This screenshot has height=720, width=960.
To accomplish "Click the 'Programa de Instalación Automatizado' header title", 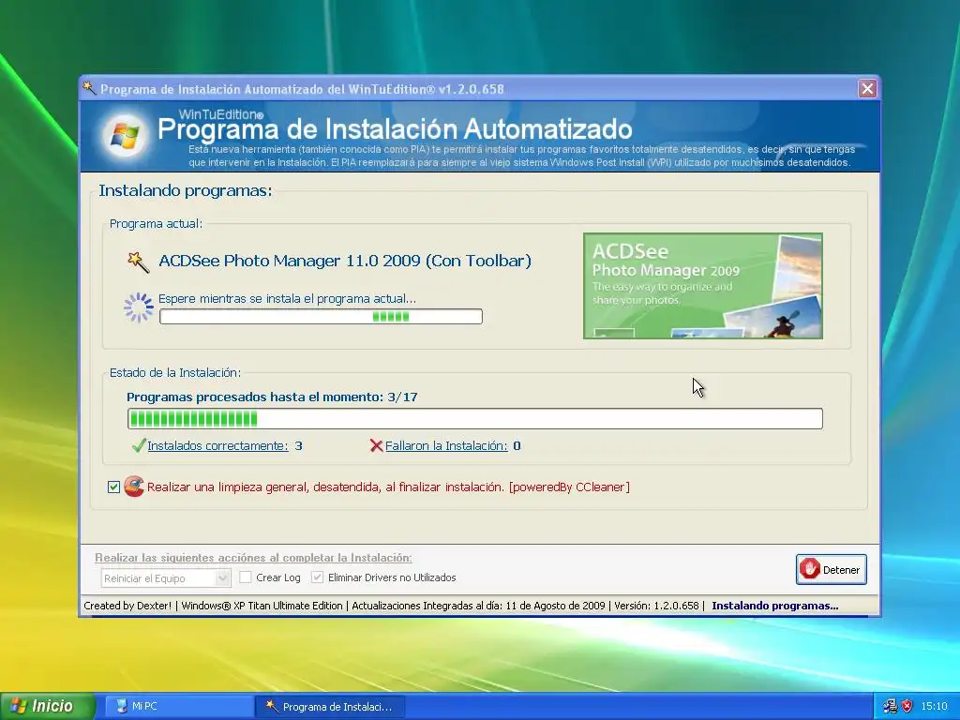I will pyautogui.click(x=395, y=129).
